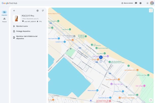Refresh the POCO F7 Pro location
Screen dimensions: 155x103
(x=43, y=11)
